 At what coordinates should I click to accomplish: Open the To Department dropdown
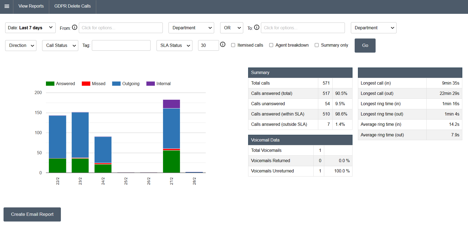(x=374, y=28)
